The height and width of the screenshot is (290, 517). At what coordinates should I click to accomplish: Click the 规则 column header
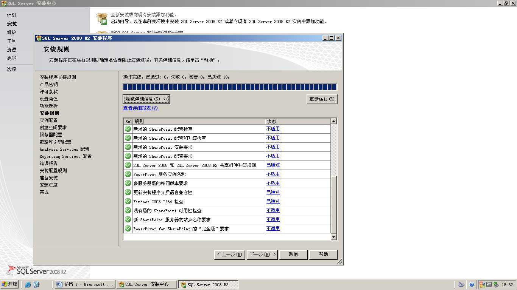pyautogui.click(x=199, y=122)
